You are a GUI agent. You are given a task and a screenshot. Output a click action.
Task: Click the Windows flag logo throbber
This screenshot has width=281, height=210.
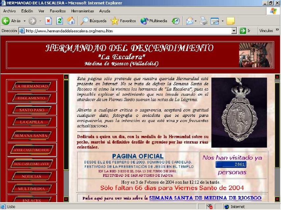pyautogui.click(x=273, y=11)
